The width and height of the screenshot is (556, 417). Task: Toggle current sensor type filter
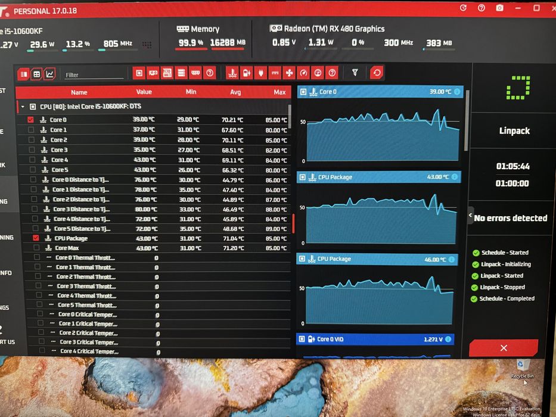[x=275, y=73]
